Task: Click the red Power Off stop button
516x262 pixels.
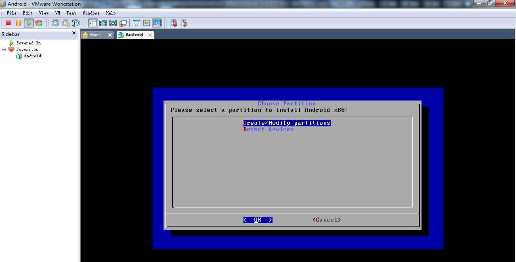Action: [8, 23]
